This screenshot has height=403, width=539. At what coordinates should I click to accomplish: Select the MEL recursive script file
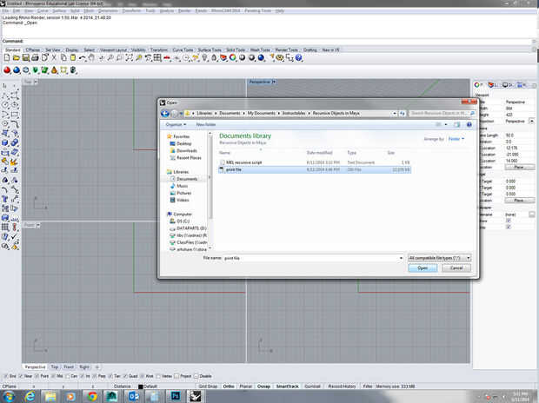click(x=245, y=162)
